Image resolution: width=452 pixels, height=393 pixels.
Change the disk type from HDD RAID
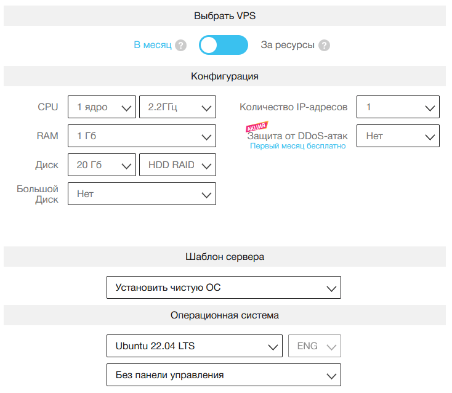(x=178, y=165)
